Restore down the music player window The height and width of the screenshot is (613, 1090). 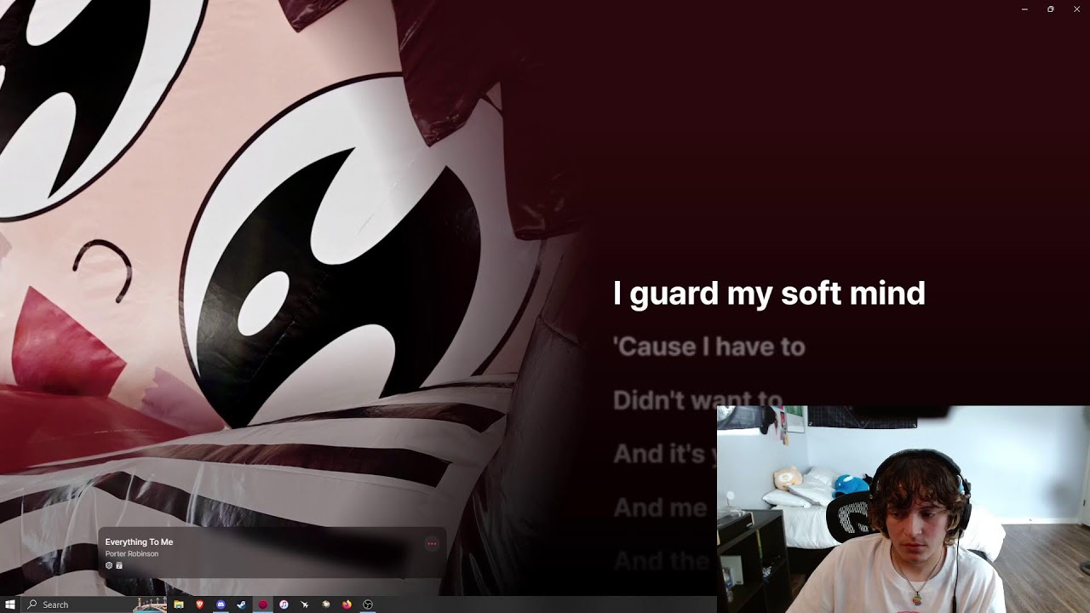tap(1051, 9)
